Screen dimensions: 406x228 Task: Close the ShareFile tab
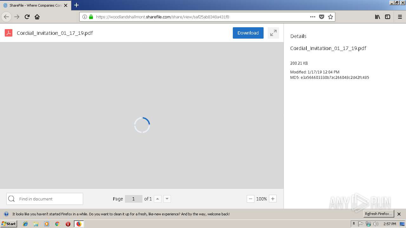66,5
